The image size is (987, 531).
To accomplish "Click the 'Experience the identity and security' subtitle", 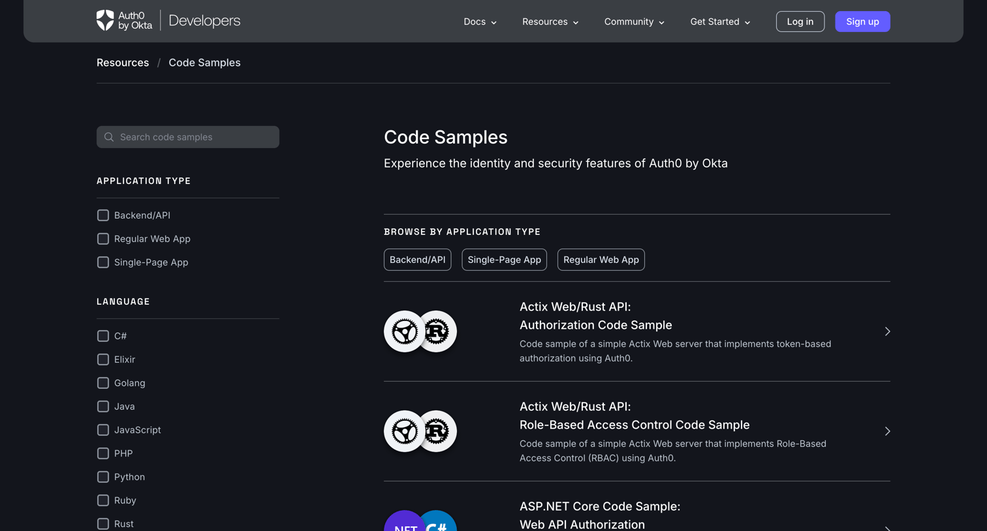I will (x=556, y=163).
